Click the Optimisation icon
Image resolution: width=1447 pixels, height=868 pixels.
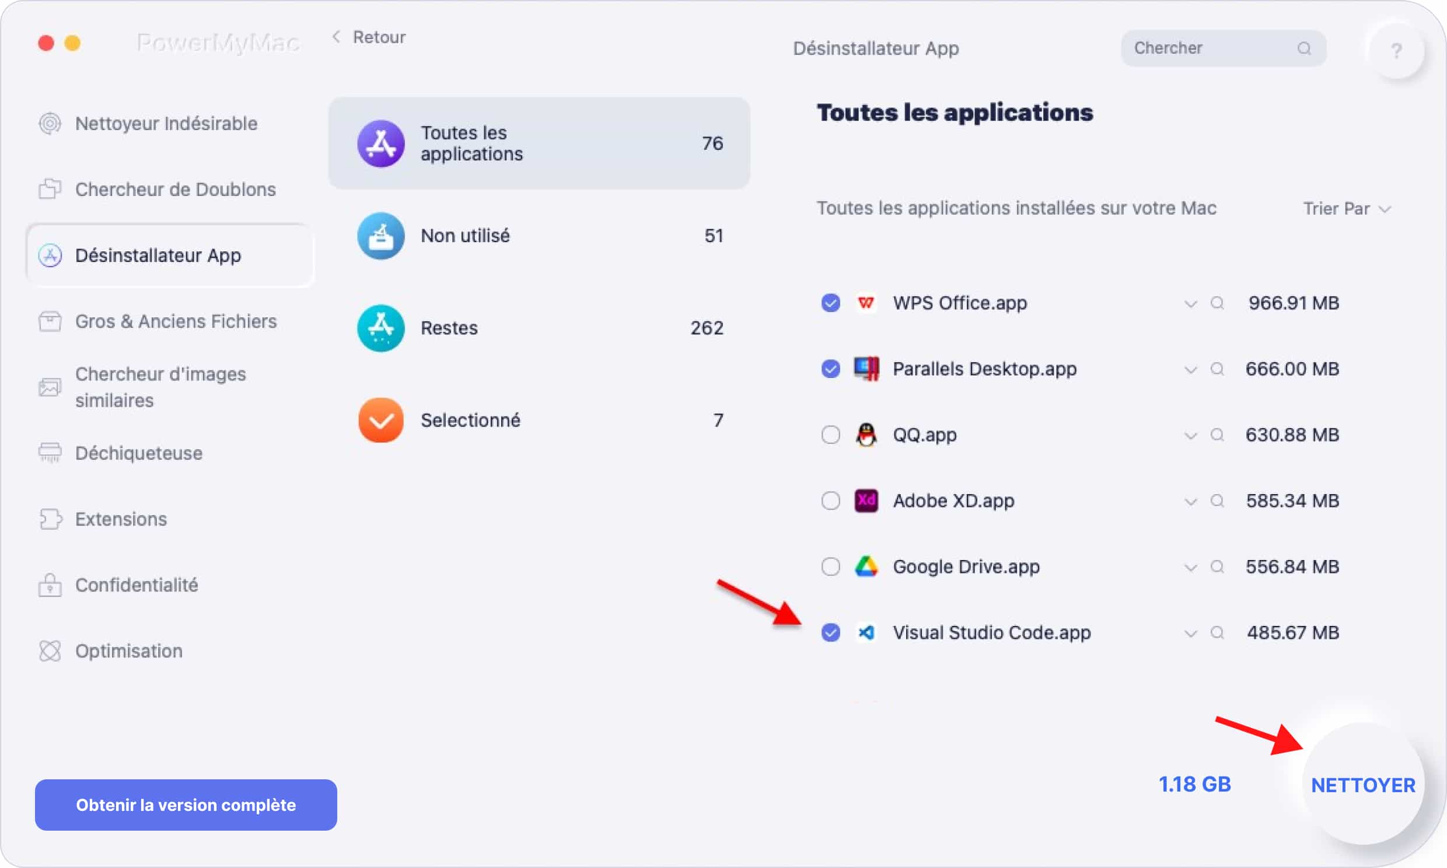click(x=50, y=651)
